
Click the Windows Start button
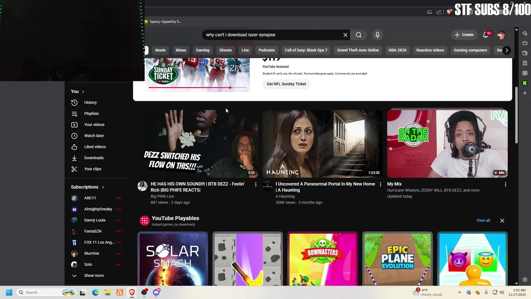click(x=9, y=292)
